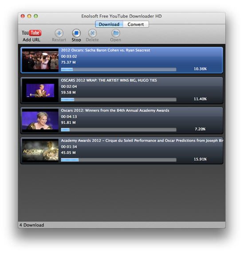Select the Winners 84th Academy Awards thumbnail

(x=40, y=121)
